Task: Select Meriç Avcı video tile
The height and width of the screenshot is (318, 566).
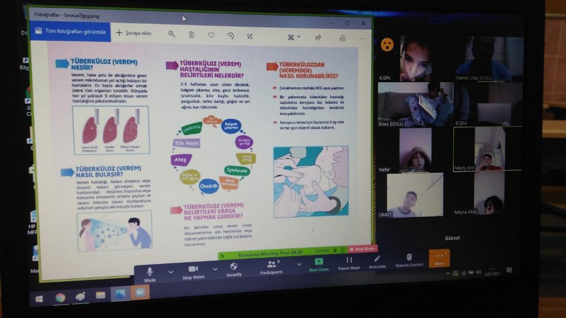Action: pyautogui.click(x=488, y=149)
